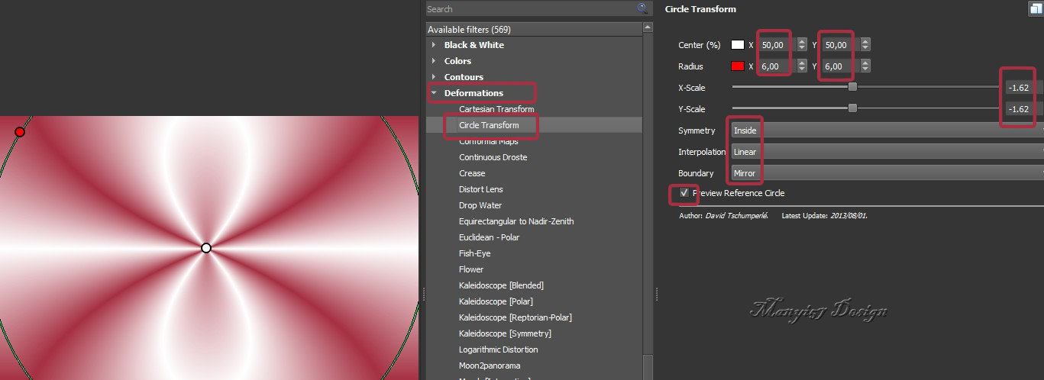Expand the Contours filter category

(x=434, y=77)
